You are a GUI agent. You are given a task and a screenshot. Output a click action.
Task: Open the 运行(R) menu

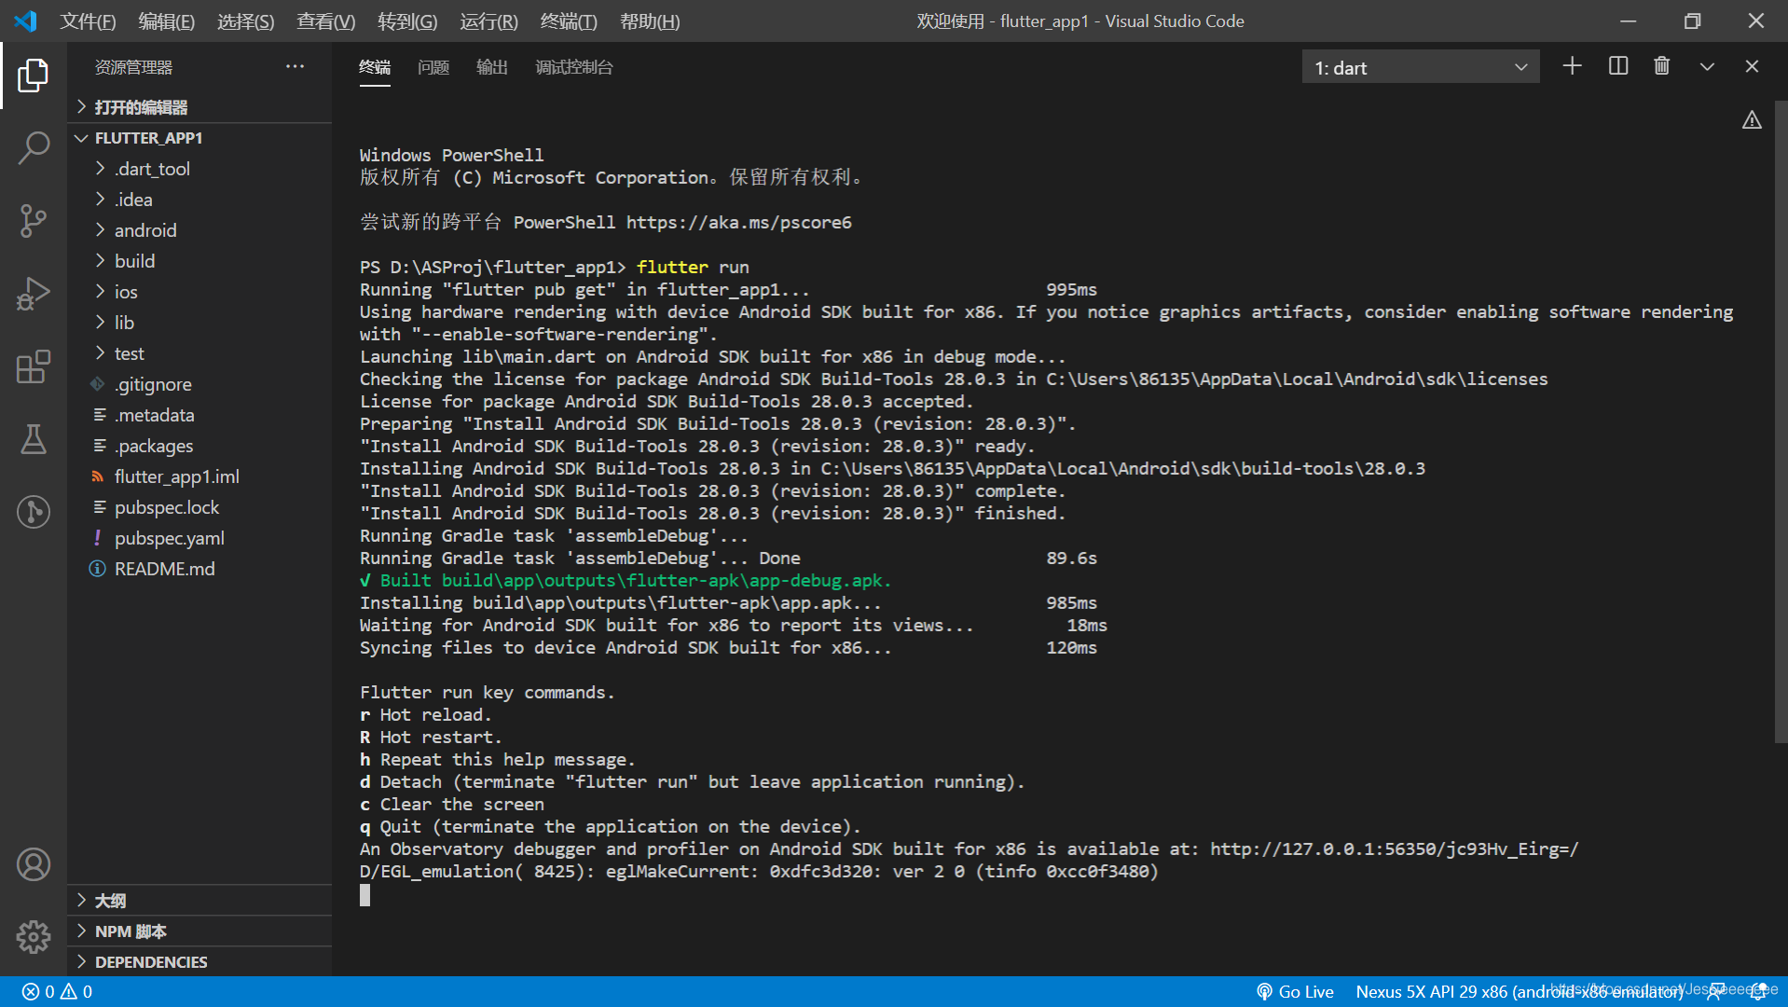488,21
